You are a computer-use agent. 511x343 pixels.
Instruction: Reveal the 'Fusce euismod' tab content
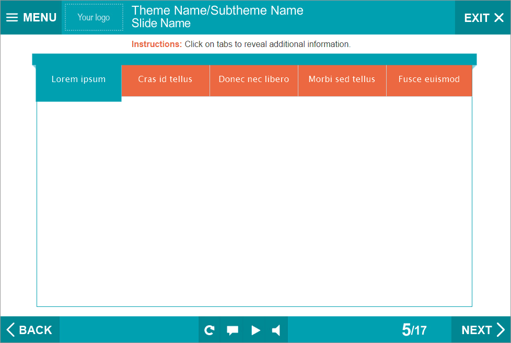point(429,80)
